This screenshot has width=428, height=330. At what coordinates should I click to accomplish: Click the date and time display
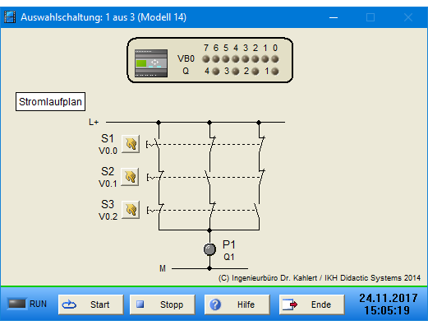tap(388, 304)
